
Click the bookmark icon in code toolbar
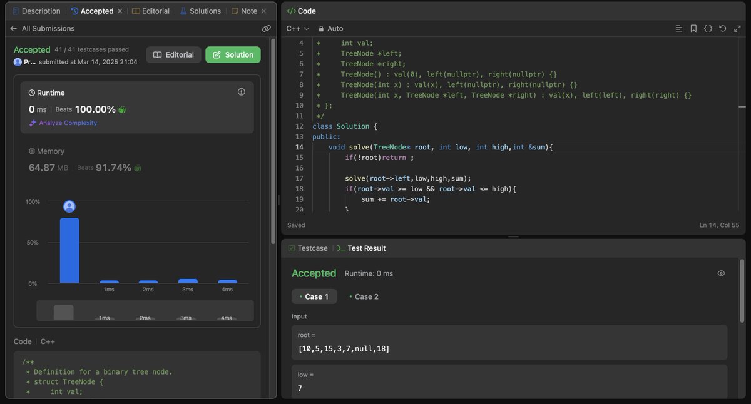[693, 29]
